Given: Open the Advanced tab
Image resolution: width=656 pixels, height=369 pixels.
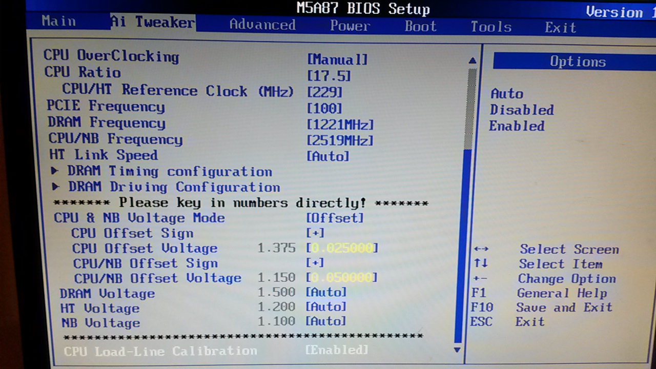Looking at the screenshot, I should click(262, 25).
